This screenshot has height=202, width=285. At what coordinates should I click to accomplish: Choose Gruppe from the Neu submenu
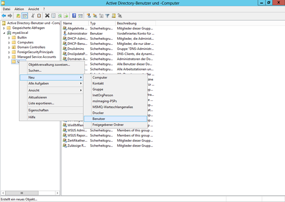click(98, 89)
